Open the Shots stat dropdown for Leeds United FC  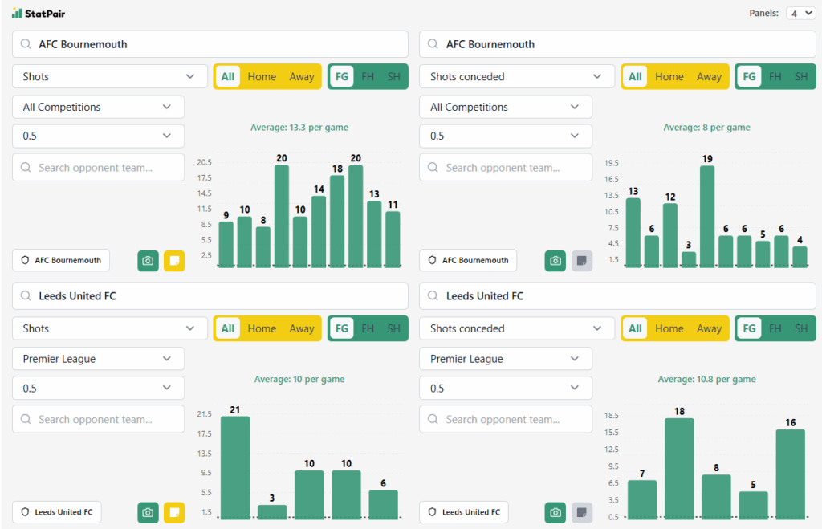[x=109, y=328]
